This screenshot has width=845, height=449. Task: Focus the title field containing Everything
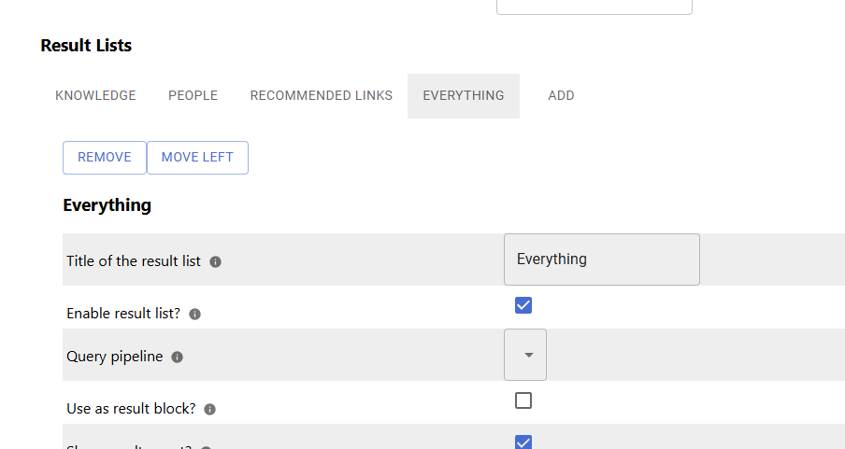click(602, 260)
